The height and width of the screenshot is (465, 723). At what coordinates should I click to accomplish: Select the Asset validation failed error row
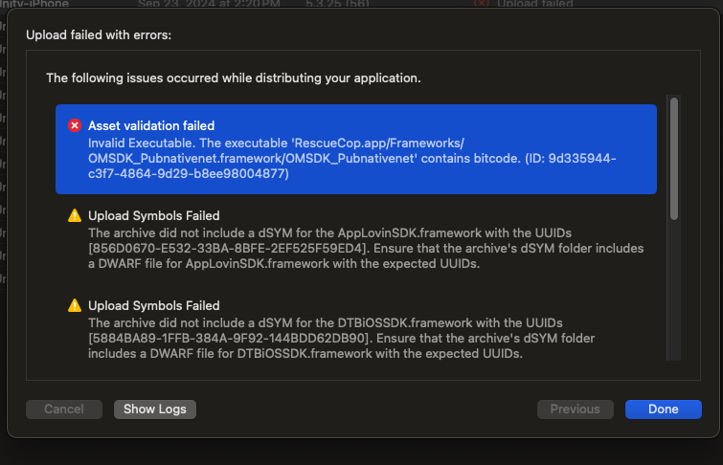coord(356,149)
